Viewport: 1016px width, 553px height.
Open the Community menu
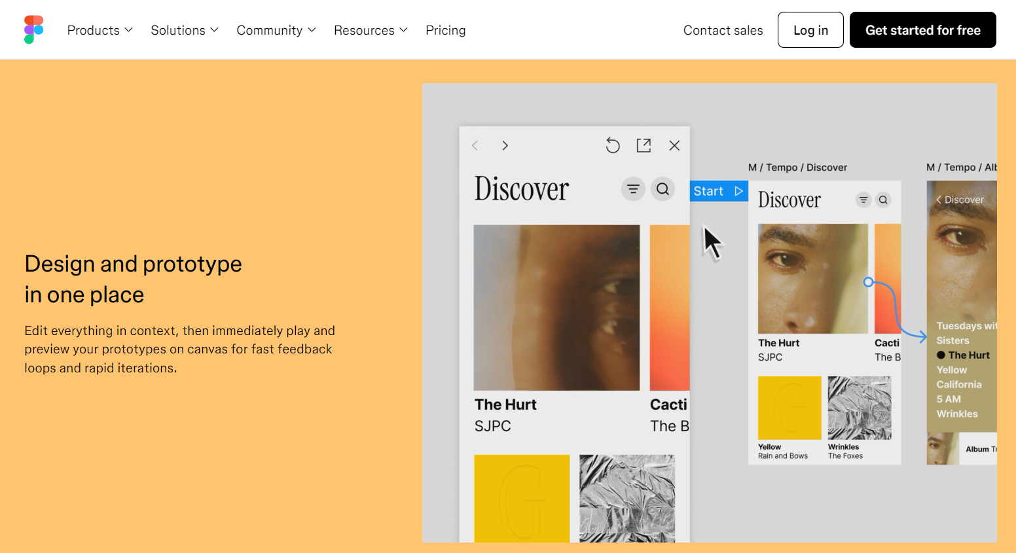click(276, 29)
